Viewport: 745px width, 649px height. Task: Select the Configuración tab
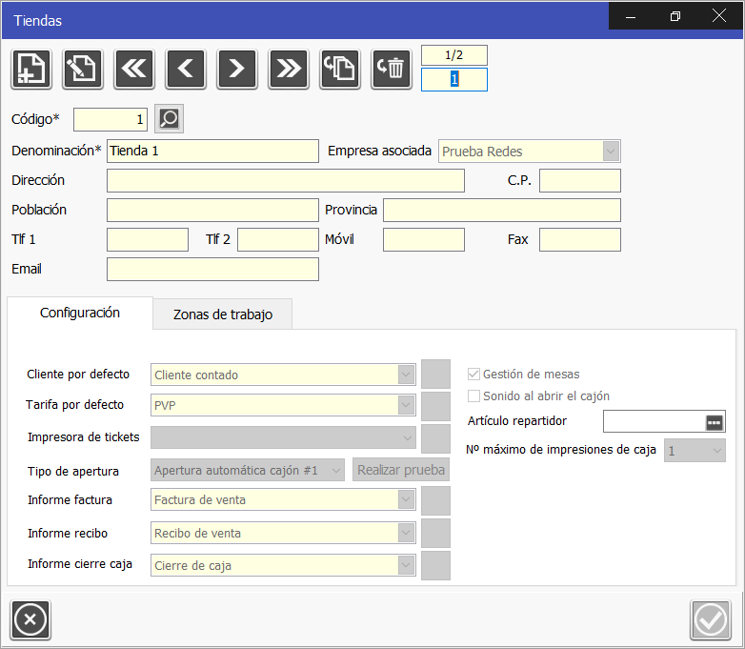[80, 313]
